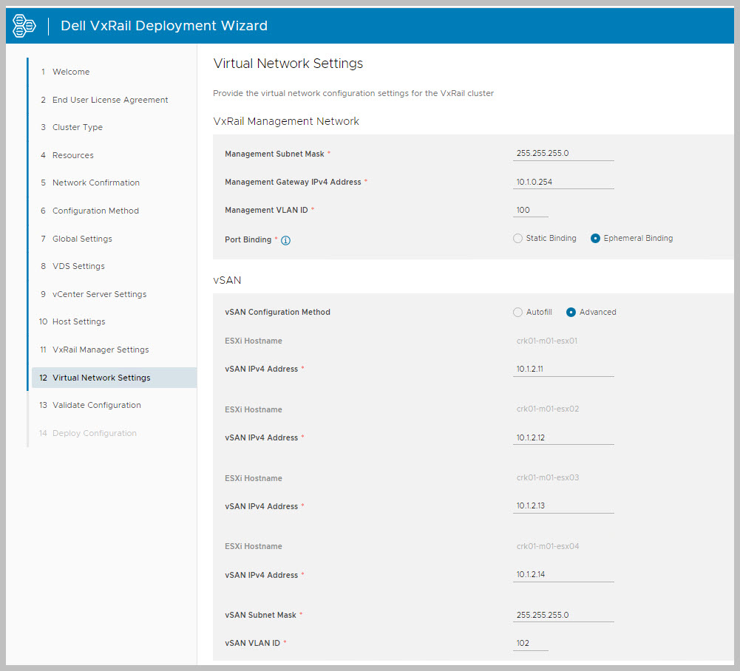Click the Dell VxRail logo icon
The image size is (740, 671).
(x=24, y=26)
